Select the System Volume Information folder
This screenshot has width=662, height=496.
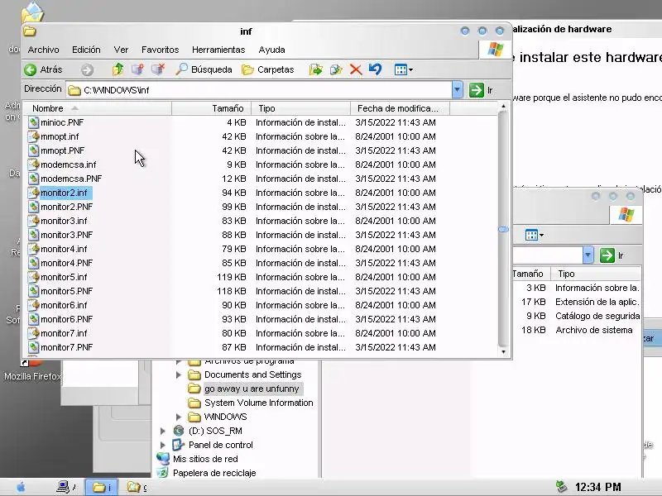point(252,403)
